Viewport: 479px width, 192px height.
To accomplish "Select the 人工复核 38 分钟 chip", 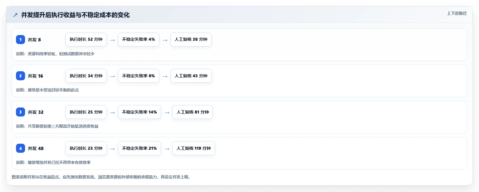I will [191, 40].
